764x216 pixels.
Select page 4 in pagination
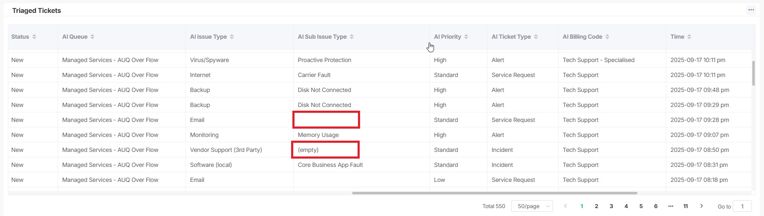pyautogui.click(x=626, y=206)
